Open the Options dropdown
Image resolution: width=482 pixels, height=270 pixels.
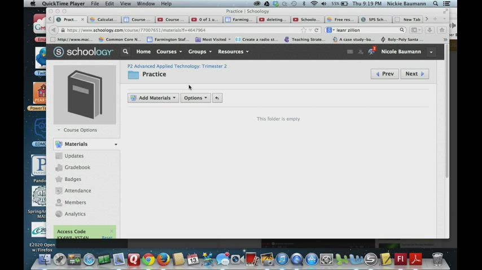[195, 98]
